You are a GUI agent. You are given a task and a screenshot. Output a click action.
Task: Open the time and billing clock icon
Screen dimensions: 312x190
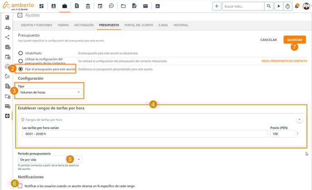(x=111, y=6)
